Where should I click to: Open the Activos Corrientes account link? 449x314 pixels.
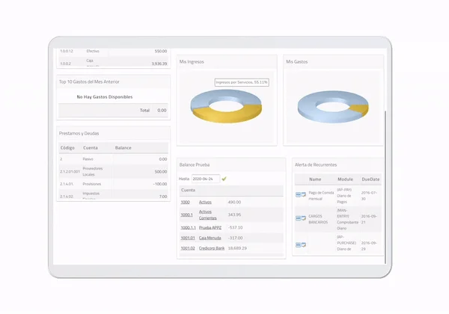pos(207,215)
